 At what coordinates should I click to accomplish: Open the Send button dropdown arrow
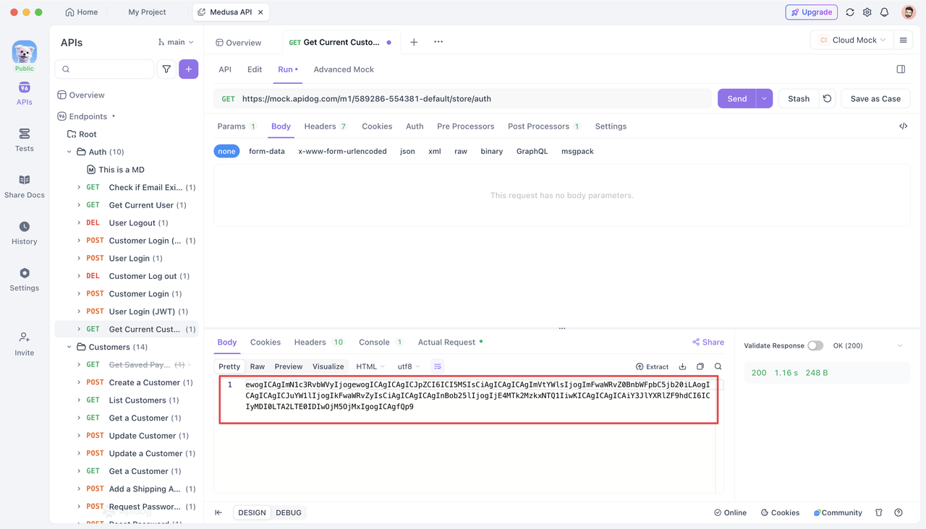764,99
